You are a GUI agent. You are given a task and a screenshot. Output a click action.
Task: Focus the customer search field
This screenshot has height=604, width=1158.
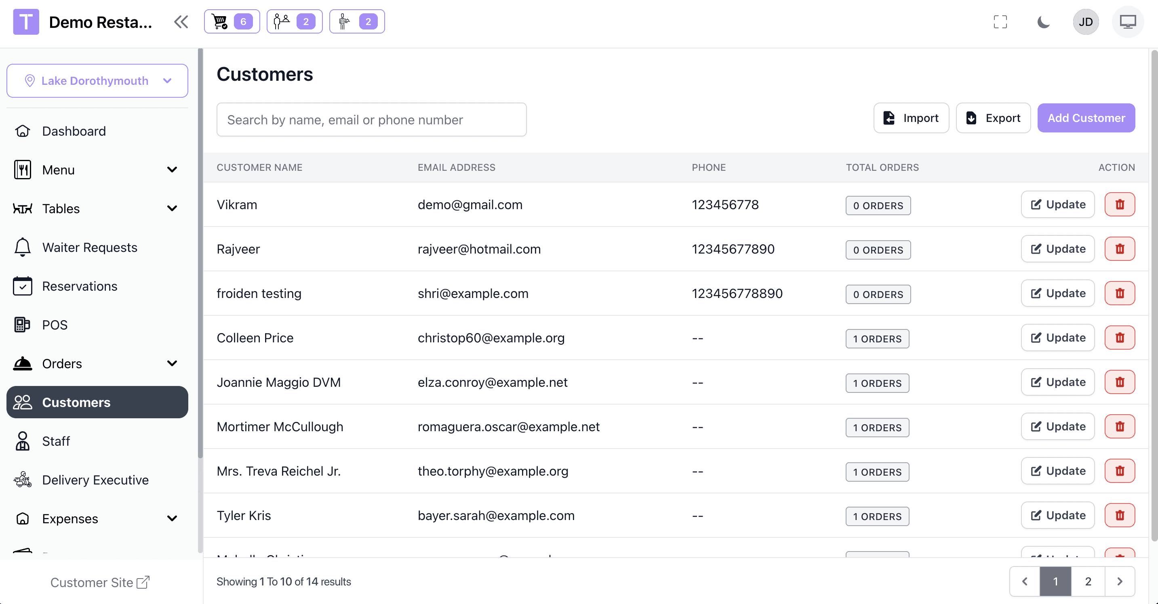(x=371, y=120)
